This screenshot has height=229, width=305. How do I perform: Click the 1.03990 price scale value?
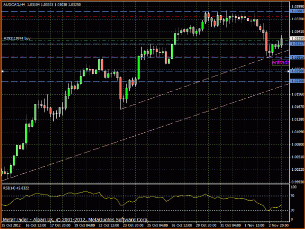pyautogui.click(x=298, y=7)
